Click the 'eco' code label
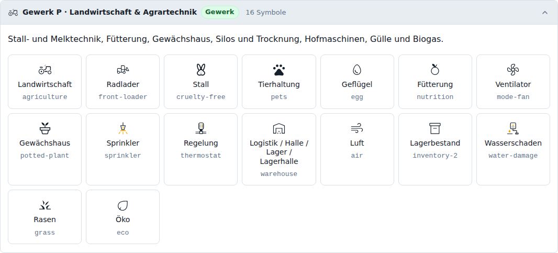The image size is (558, 253). tap(123, 233)
